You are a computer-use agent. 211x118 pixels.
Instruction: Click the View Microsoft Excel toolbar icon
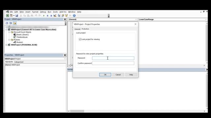(8, 16)
